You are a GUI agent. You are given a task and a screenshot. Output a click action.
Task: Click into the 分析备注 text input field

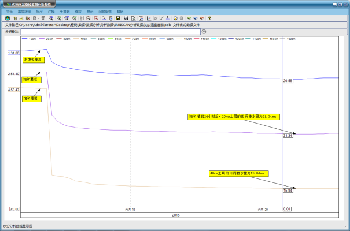[110, 32]
